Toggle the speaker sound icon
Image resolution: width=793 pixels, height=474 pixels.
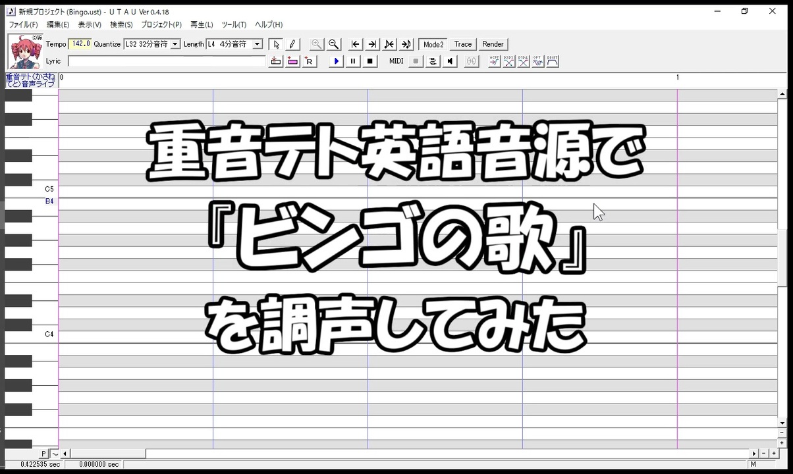coord(450,61)
